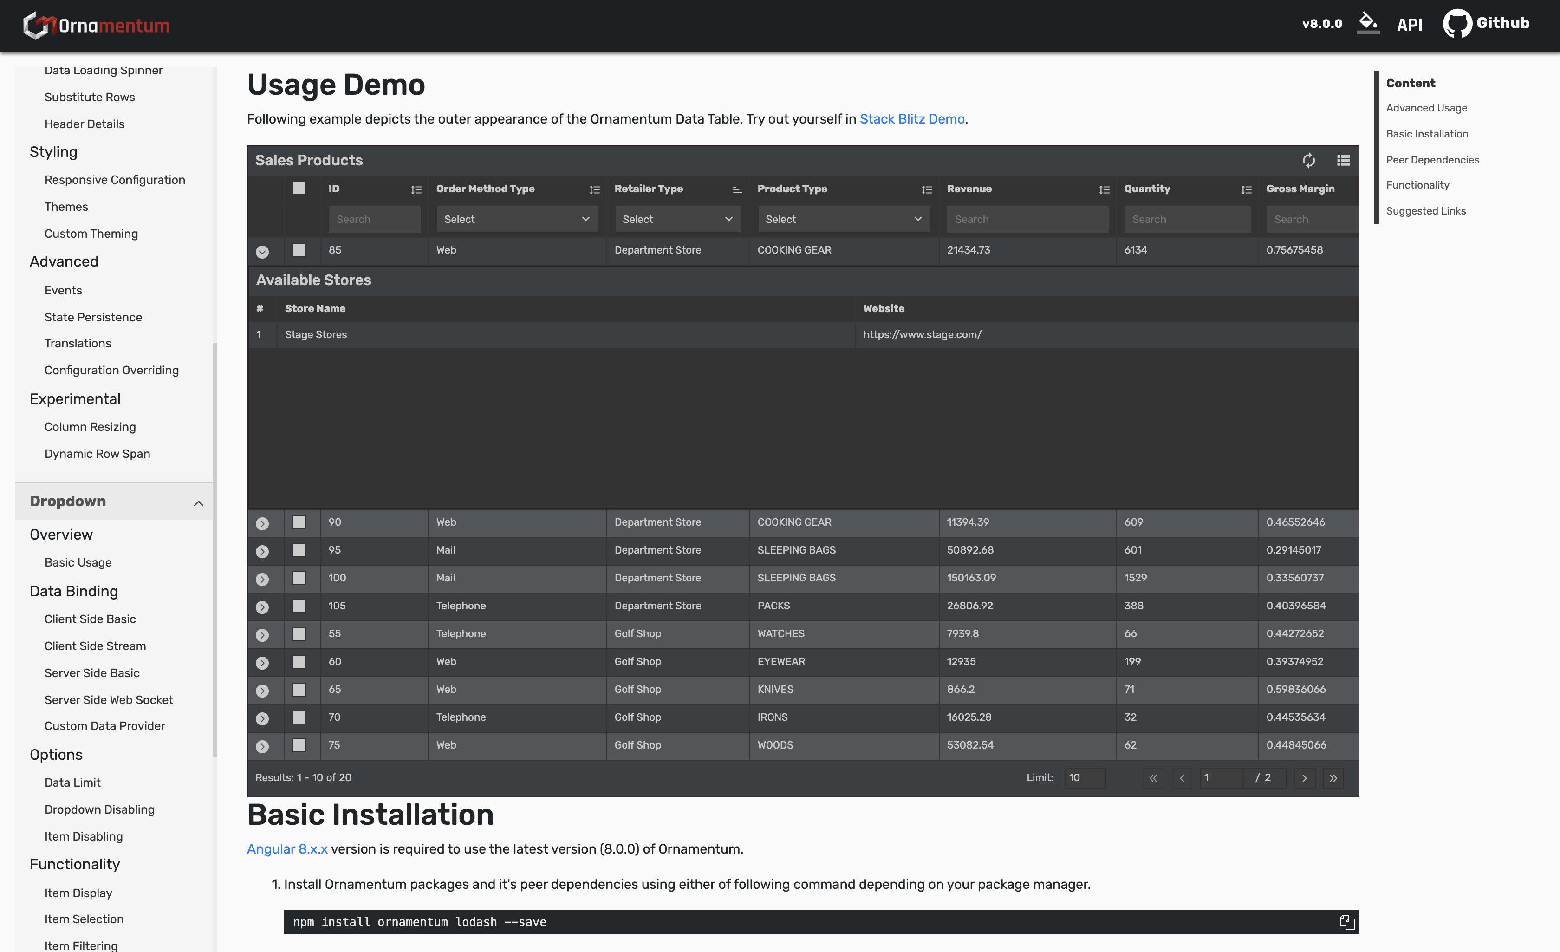
Task: Check the select-all header checkbox
Action: 299,188
